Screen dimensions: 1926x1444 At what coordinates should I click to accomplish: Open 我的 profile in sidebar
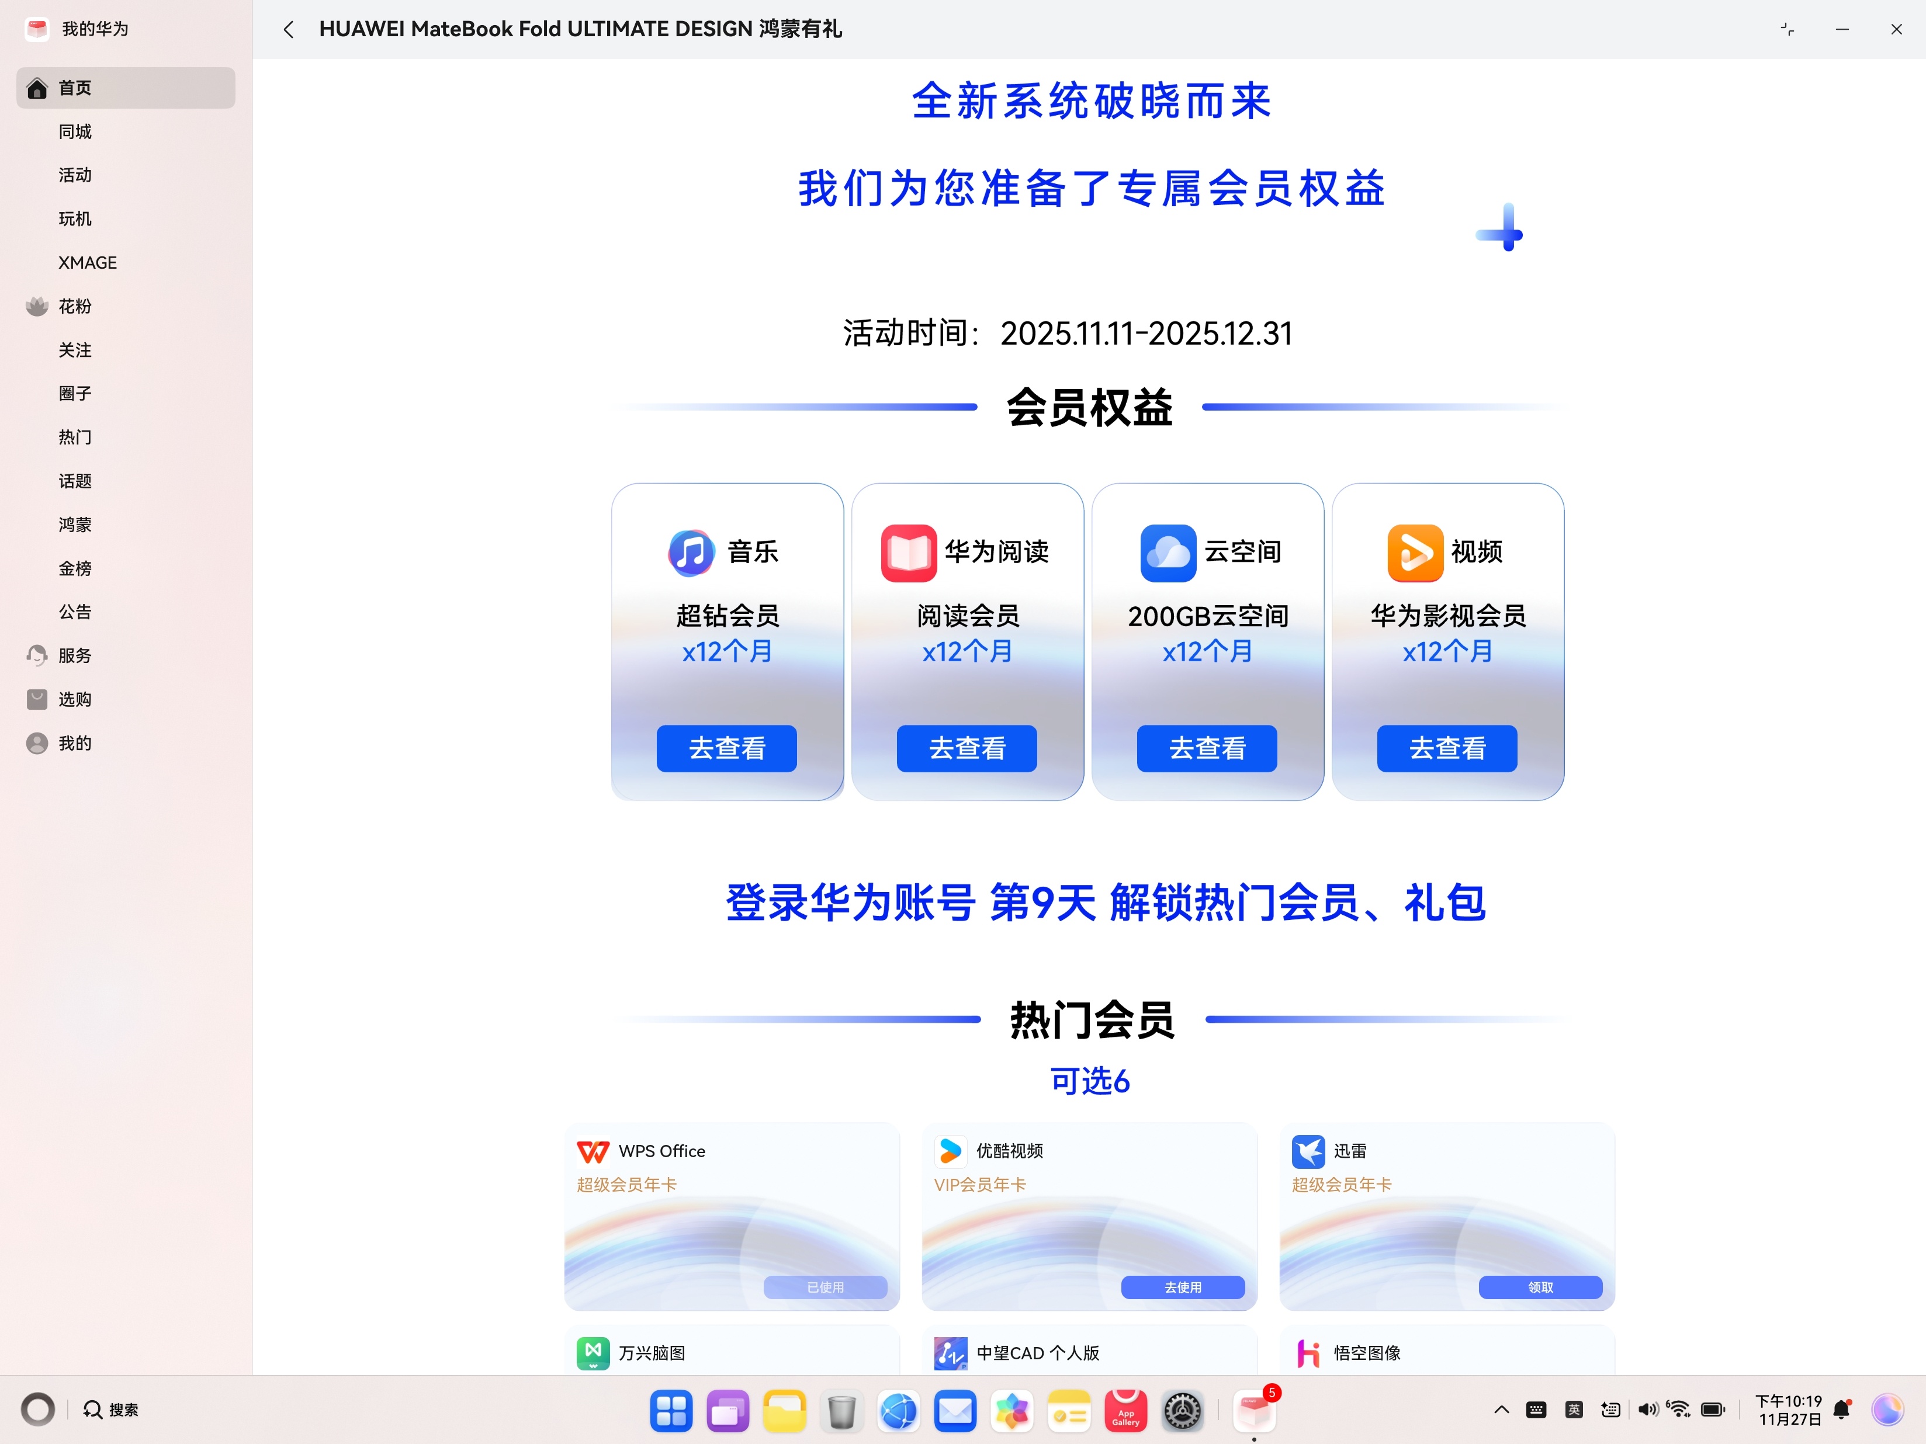pos(37,742)
